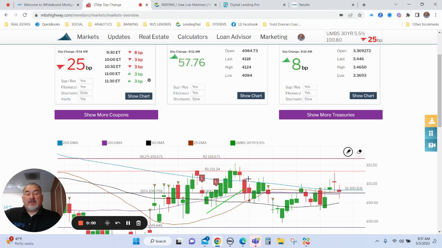Open the Real Estate menu
The image size is (442, 248).
[154, 37]
